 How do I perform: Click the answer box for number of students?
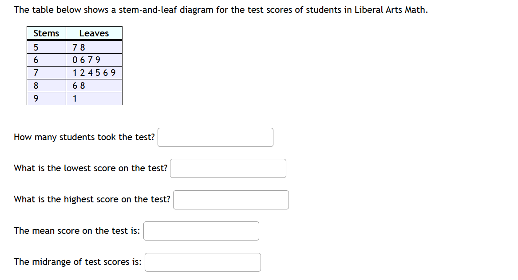[x=215, y=137]
